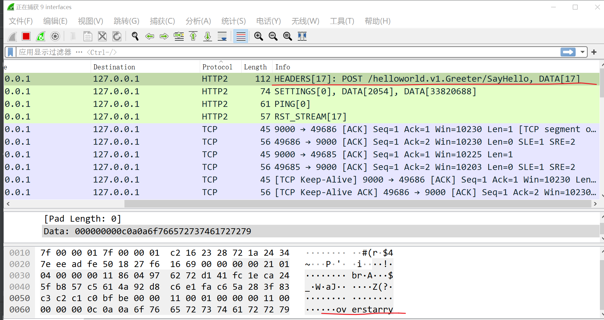Open the 统计(S) menu
The image size is (604, 320).
coord(233,21)
